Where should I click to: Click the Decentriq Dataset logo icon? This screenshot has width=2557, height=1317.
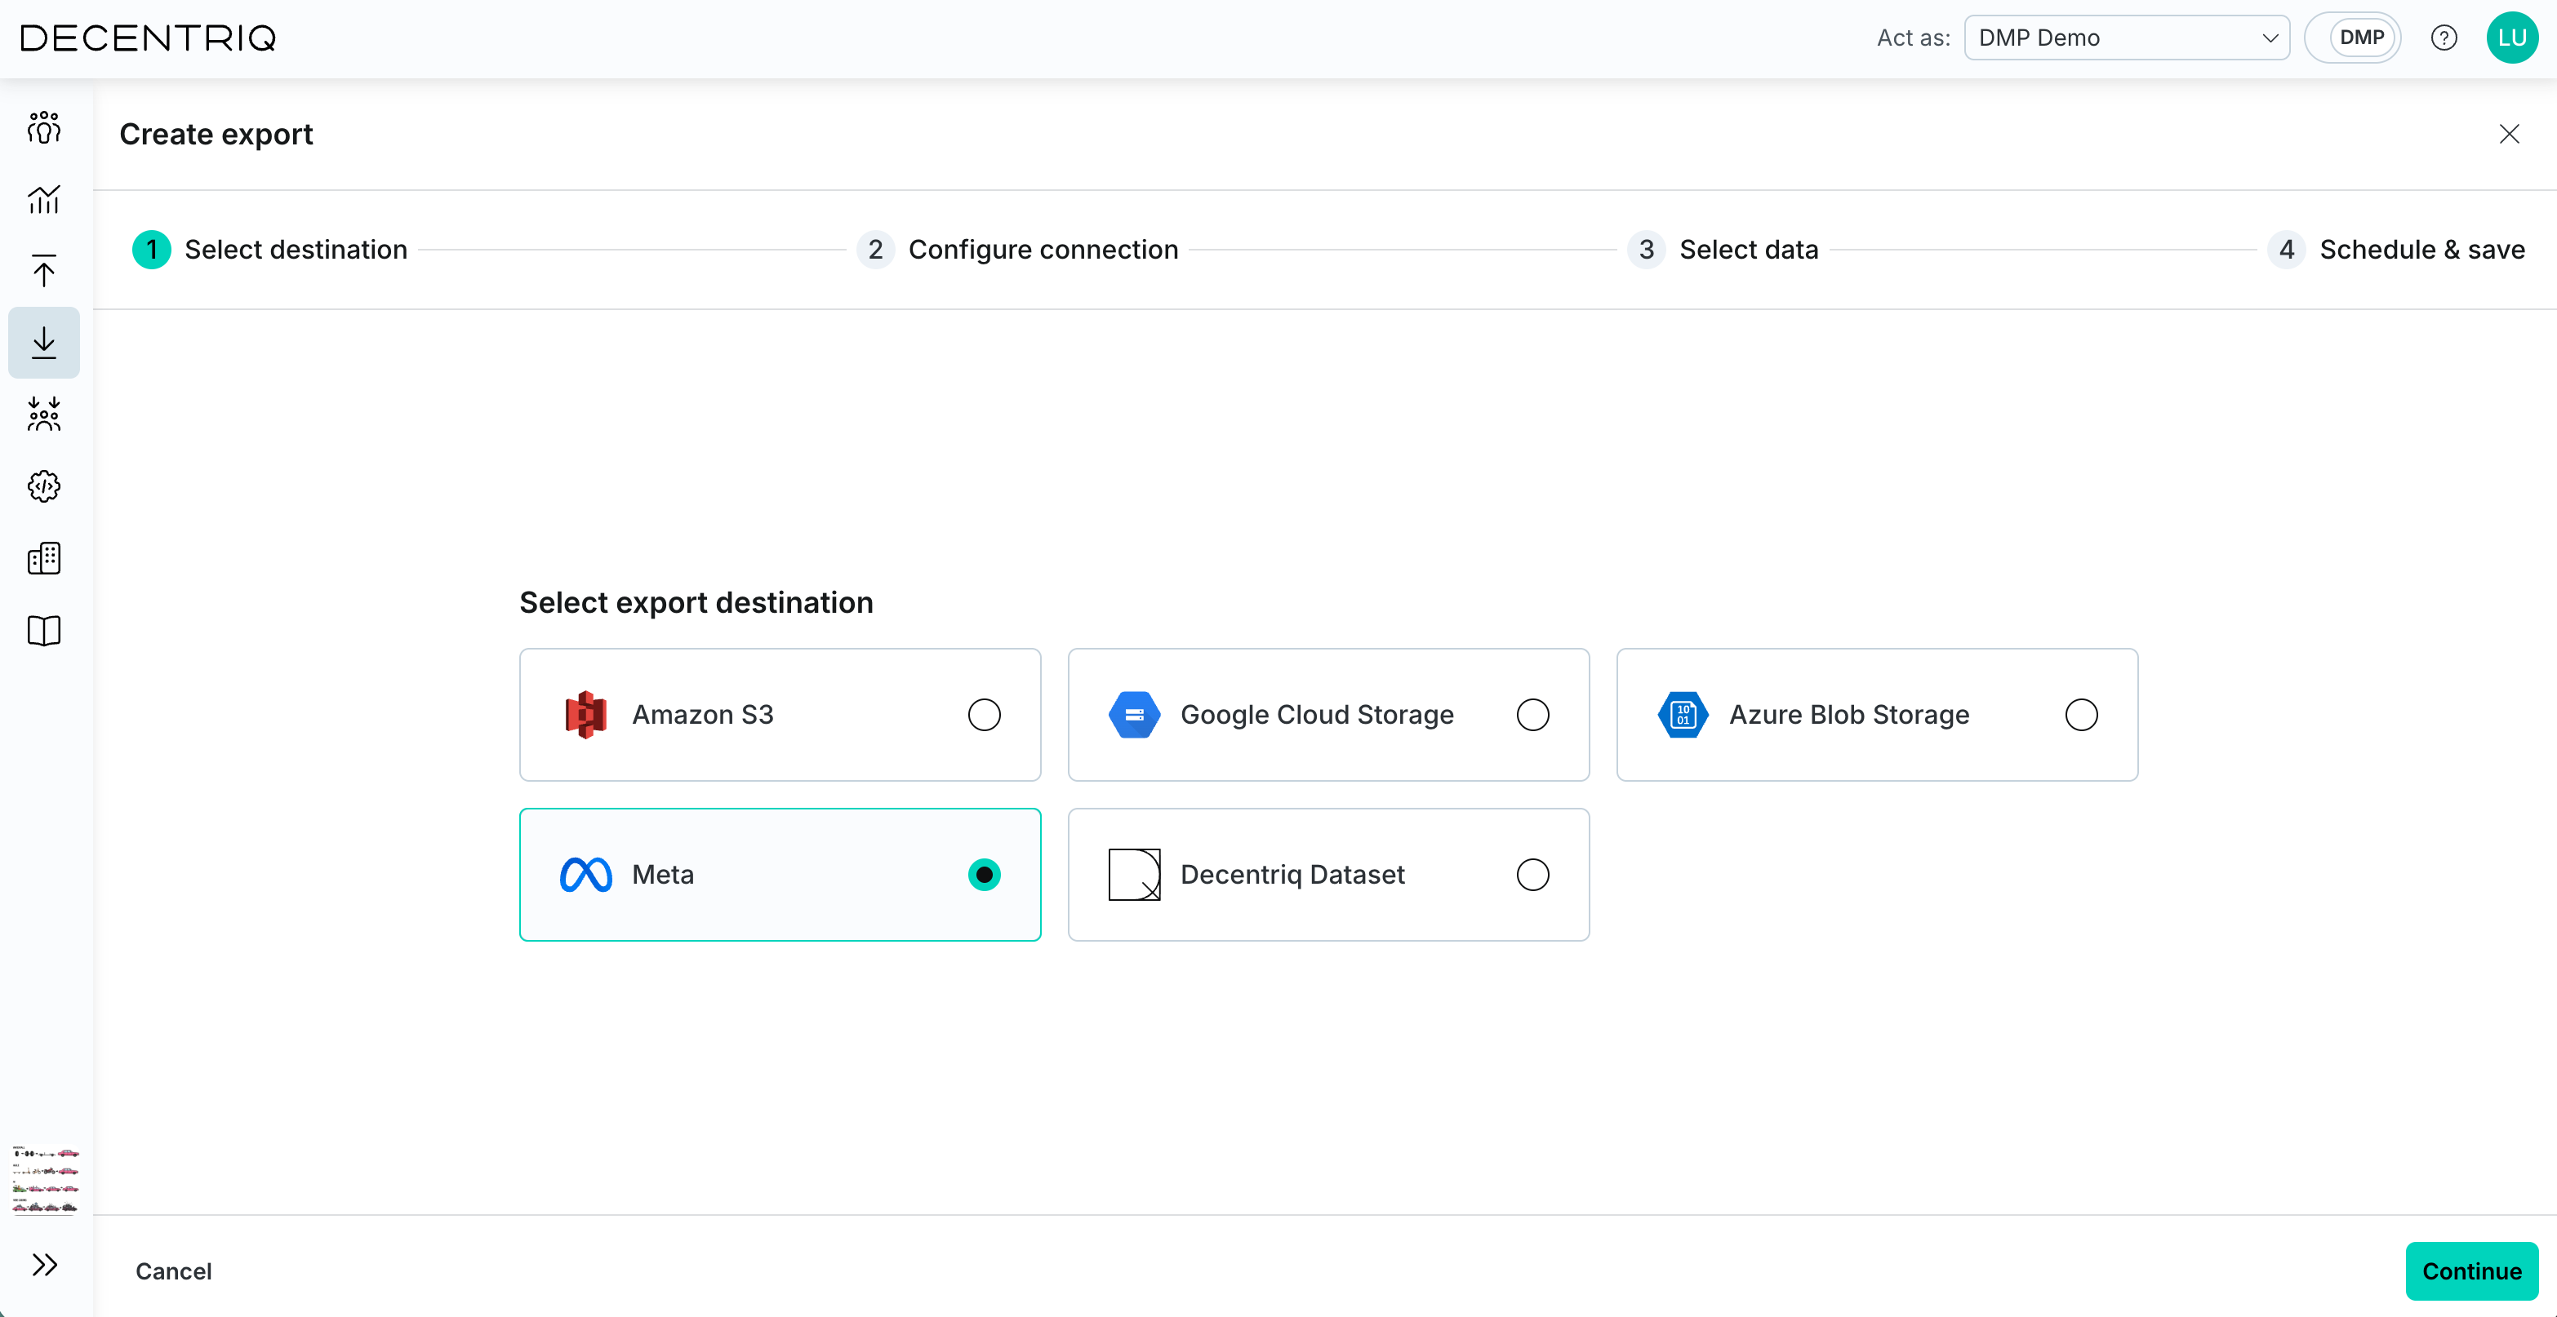1135,875
